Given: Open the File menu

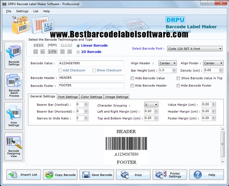Looking at the screenshot, I should (8, 11).
